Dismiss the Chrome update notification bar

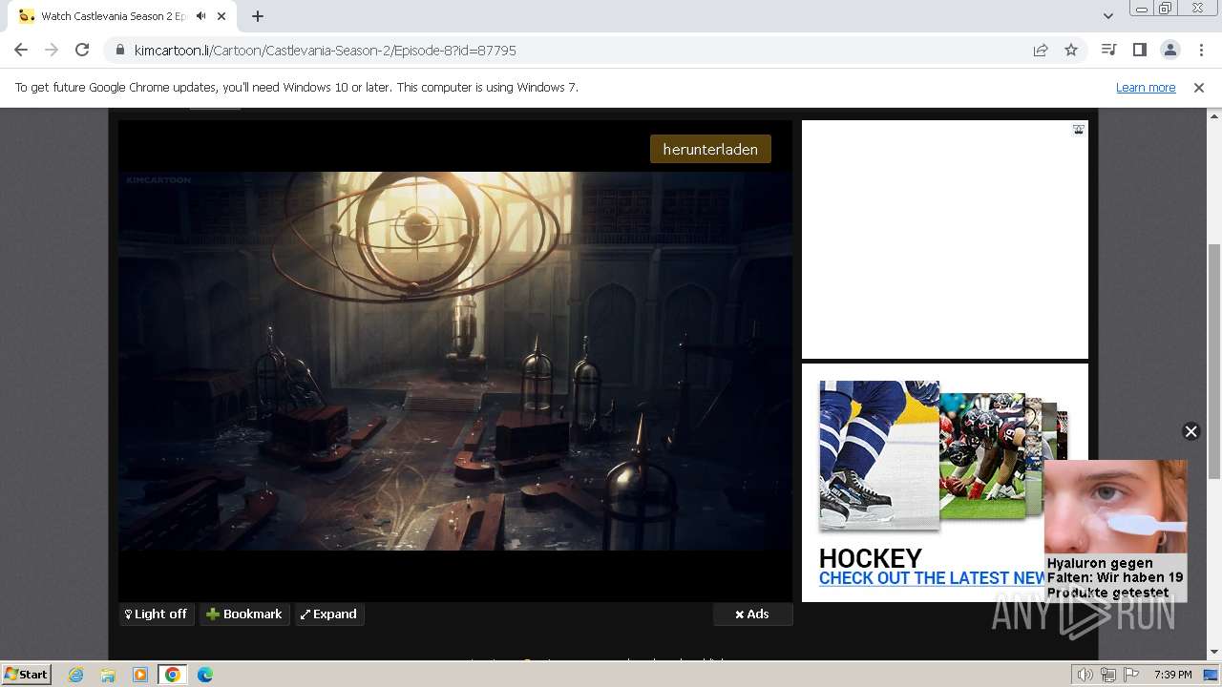pyautogui.click(x=1198, y=87)
